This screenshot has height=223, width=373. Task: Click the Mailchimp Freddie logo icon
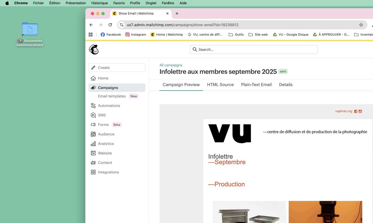coord(94,50)
